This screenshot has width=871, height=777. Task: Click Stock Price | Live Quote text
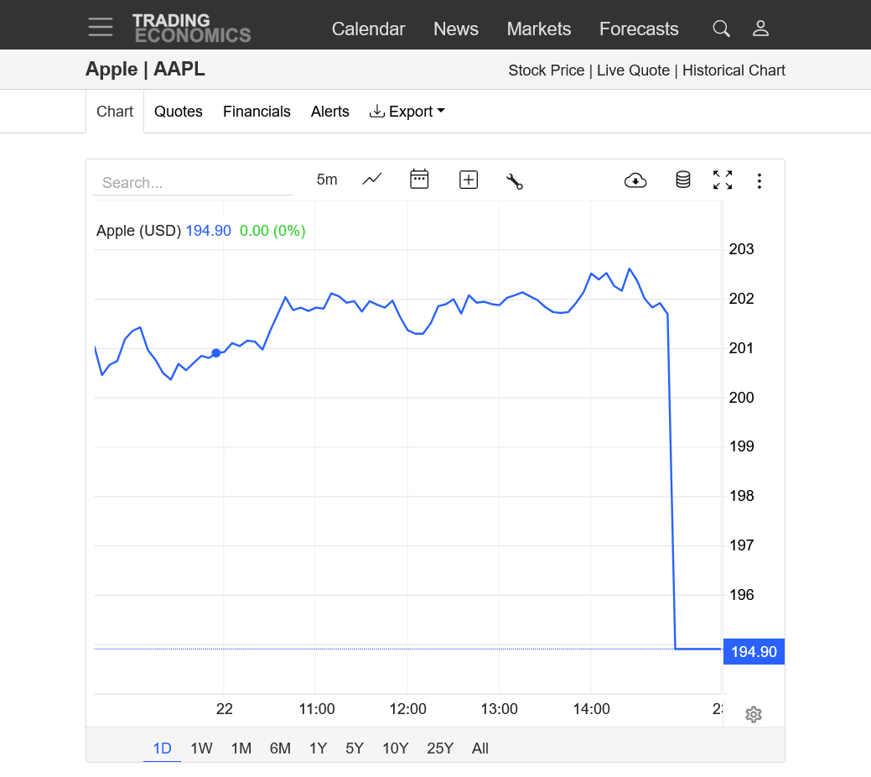click(x=588, y=70)
